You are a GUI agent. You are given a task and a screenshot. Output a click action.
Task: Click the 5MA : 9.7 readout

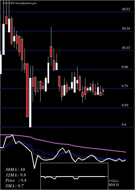(x=15, y=186)
